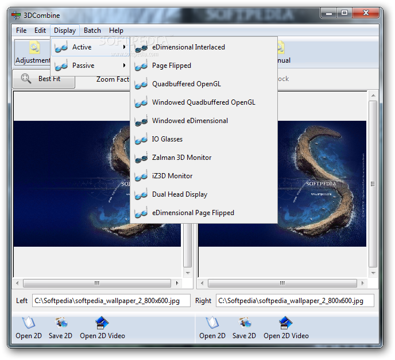
Task: Select Windowed eDimensional mode
Action: 204,121
